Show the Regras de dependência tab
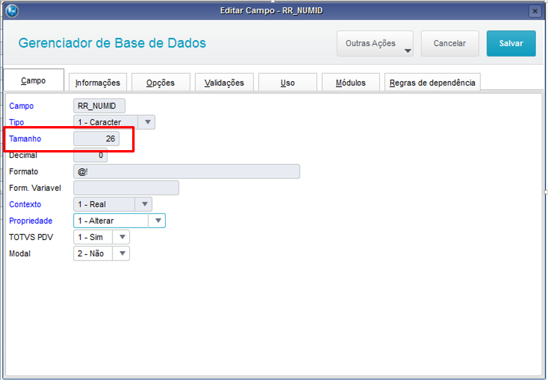The width and height of the screenshot is (548, 380). coord(433,83)
